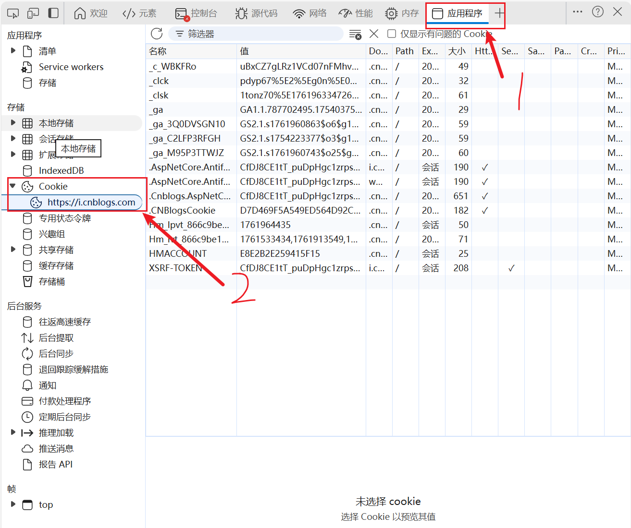The width and height of the screenshot is (631, 528).
Task: Expand the 清单 tree item
Action: click(x=13, y=50)
